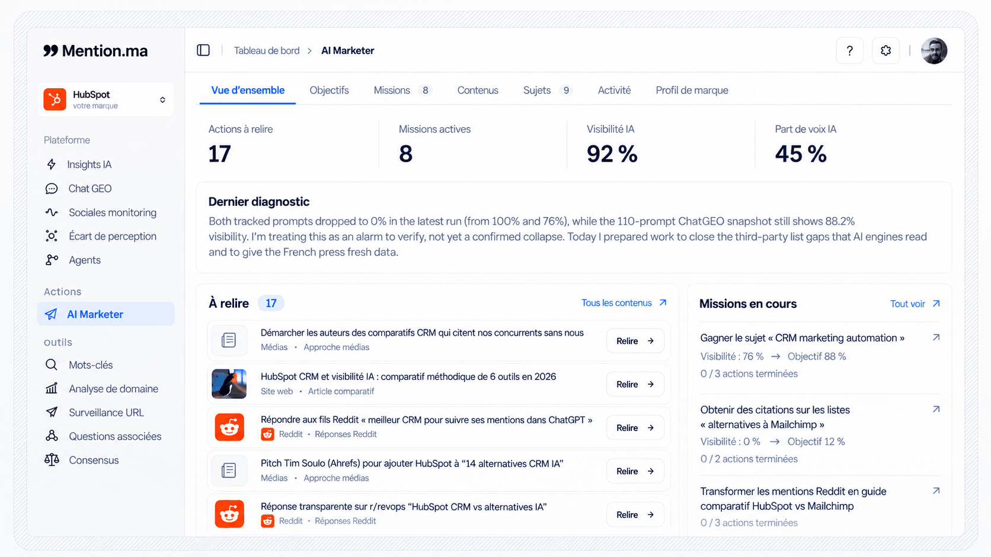Image resolution: width=991 pixels, height=557 pixels.
Task: Open title Pitch Tim Soulo (Ahrefs)
Action: 412,463
